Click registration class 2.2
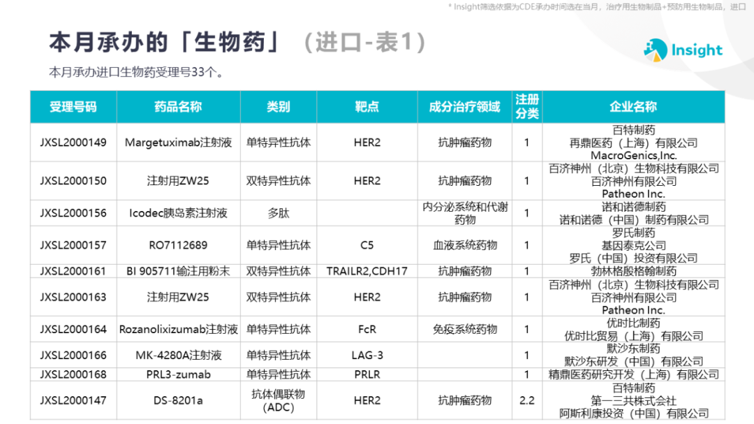 (x=527, y=400)
